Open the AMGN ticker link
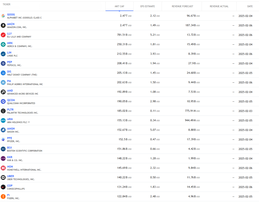This screenshot has width=259, height=204. (x=11, y=129)
